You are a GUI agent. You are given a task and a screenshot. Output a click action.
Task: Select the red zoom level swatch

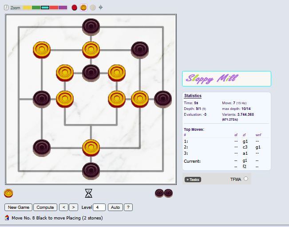54,8
